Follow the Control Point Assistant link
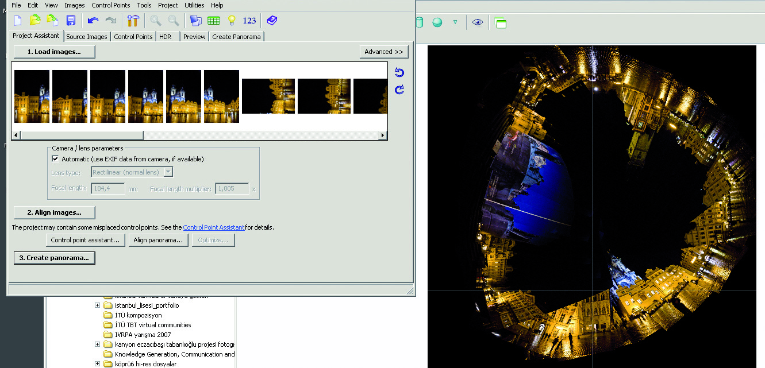The height and width of the screenshot is (368, 765). (214, 227)
